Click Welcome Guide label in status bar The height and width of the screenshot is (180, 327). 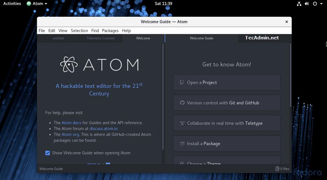click(51, 169)
